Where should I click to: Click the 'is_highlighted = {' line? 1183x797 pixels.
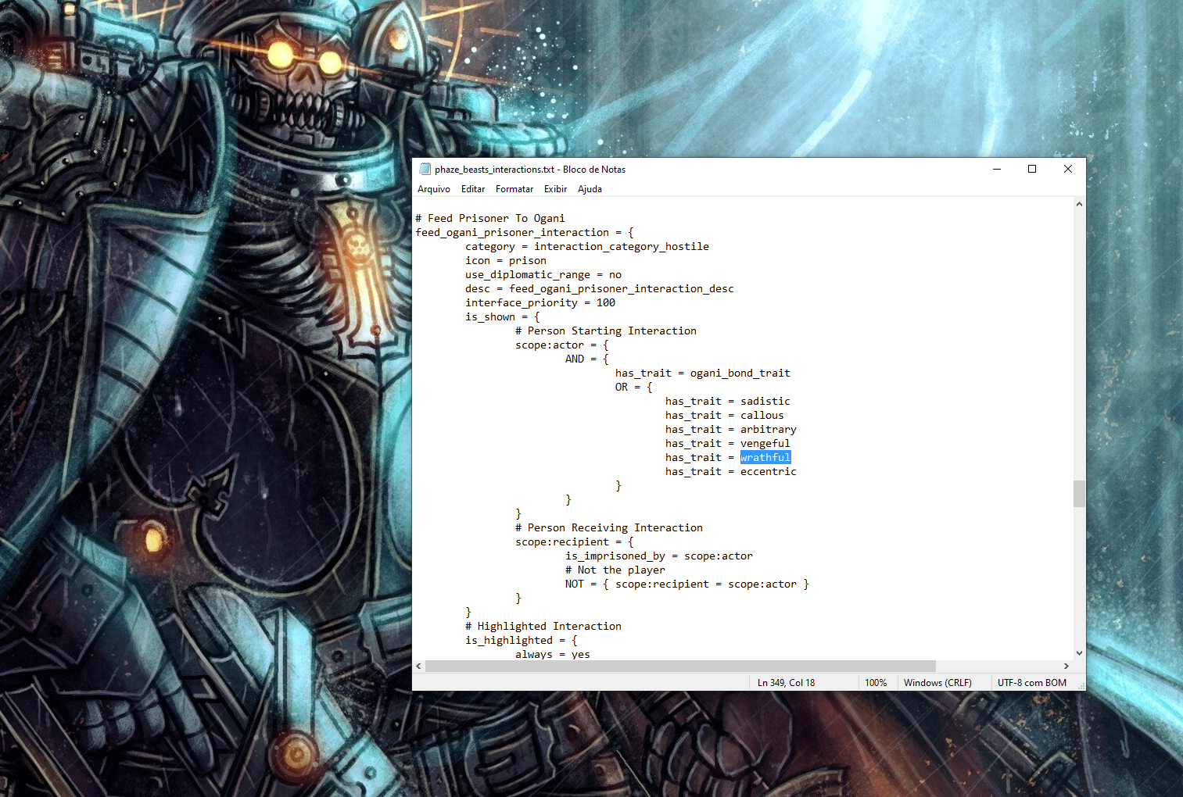(522, 641)
